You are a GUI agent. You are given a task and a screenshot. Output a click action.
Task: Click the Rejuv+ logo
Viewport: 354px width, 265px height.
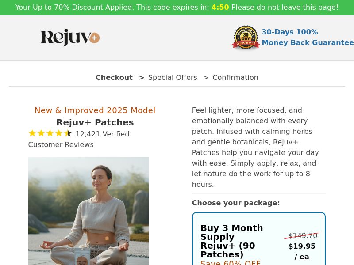click(70, 38)
